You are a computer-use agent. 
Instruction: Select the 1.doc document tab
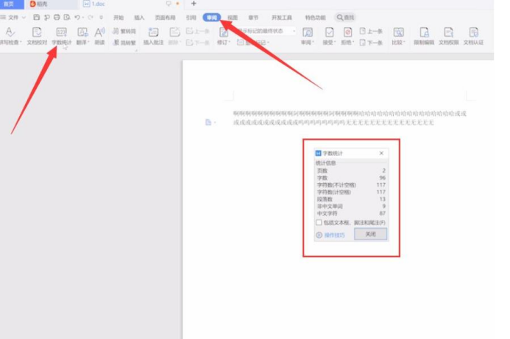pos(94,4)
